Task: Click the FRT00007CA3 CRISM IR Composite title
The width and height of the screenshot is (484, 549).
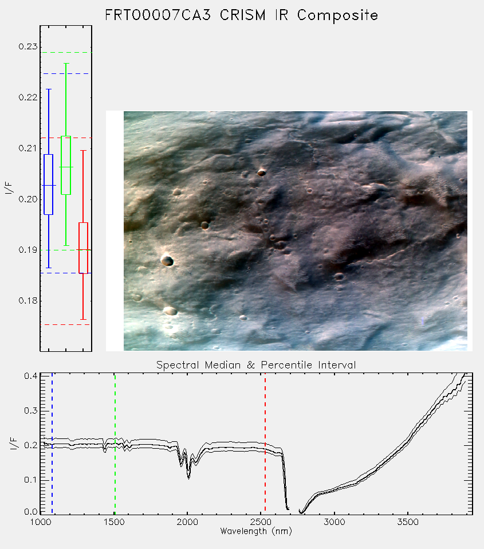Action: pos(242,15)
